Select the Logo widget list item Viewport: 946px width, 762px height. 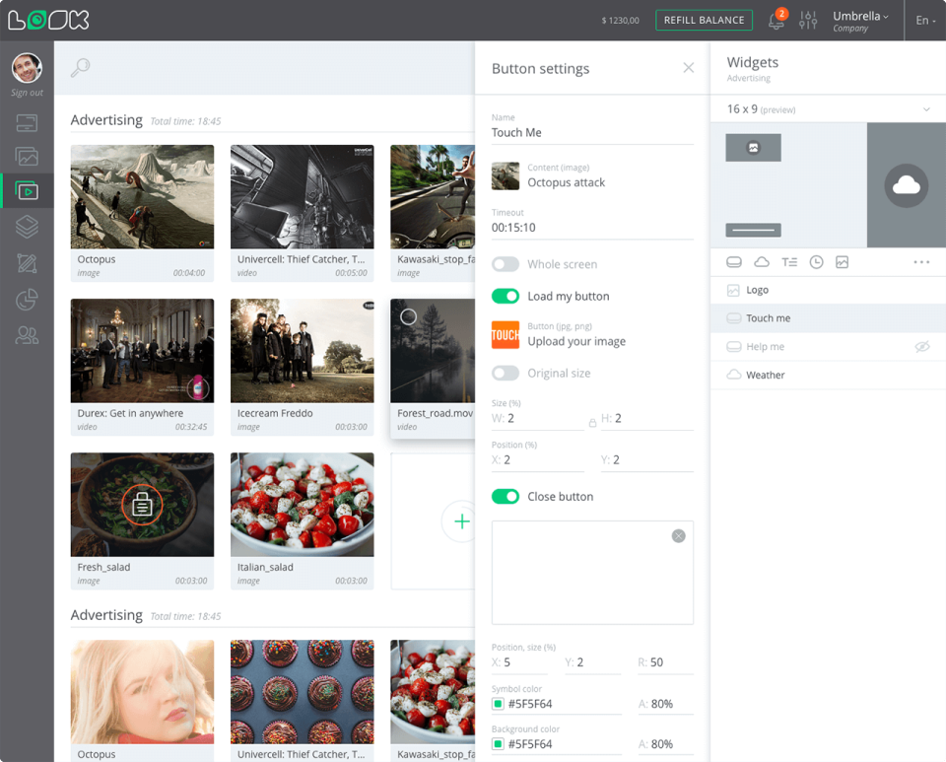(828, 290)
